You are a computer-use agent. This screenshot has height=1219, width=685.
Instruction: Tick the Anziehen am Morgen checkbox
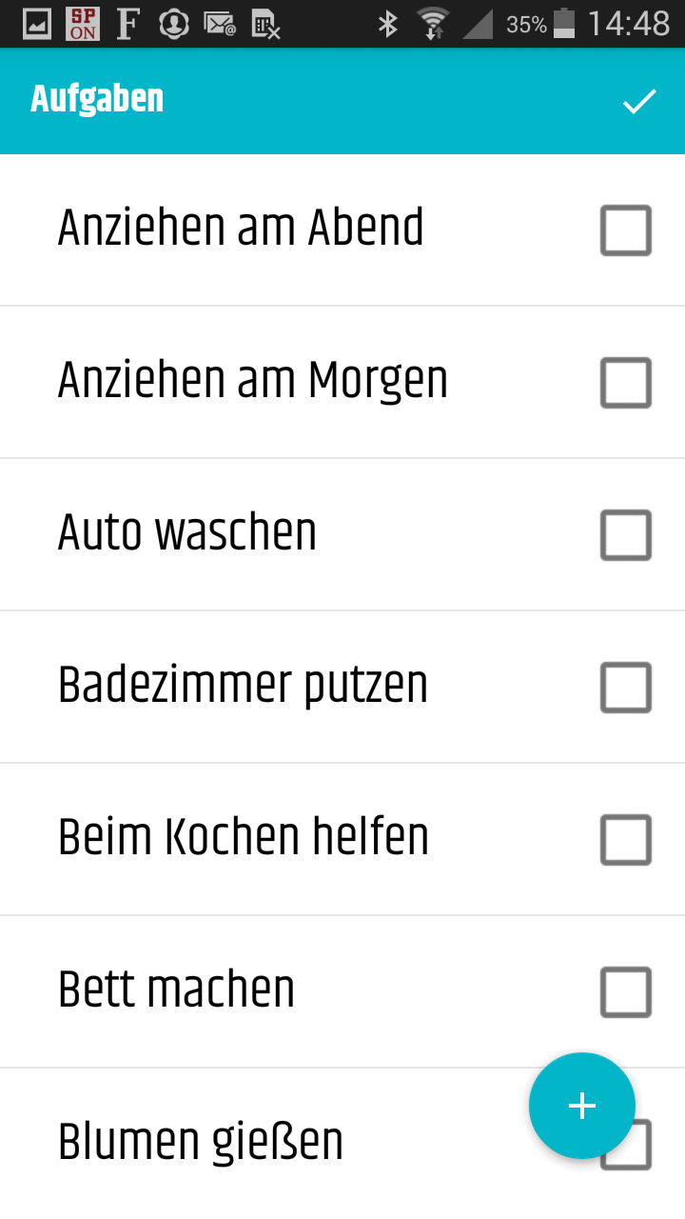coord(625,383)
